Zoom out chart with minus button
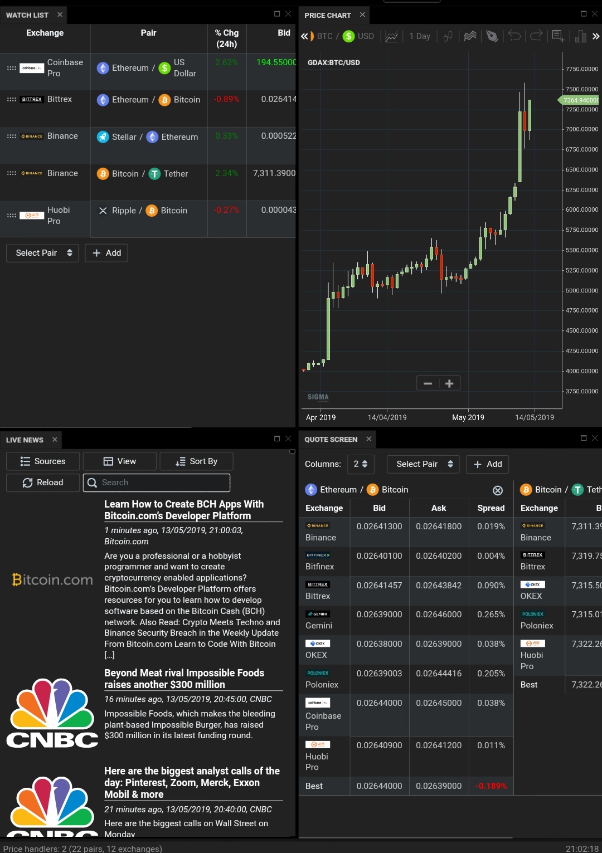 point(428,383)
